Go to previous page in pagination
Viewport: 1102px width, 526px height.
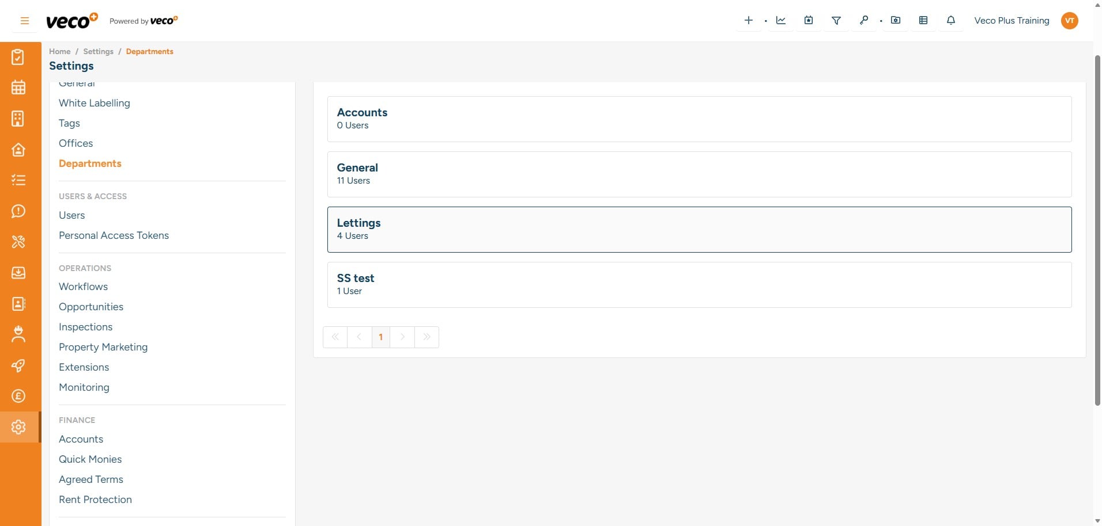359,337
